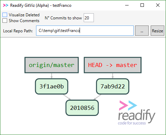Image resolution: width=166 pixels, height=135 pixels.
Task: Open the browse folder button (...)
Action: (142, 31)
